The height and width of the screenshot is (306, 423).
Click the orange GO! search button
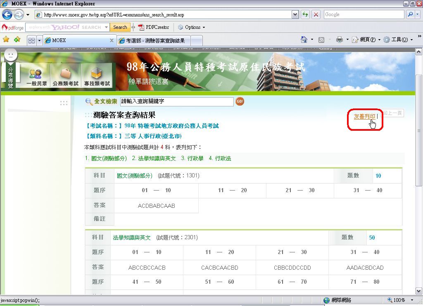point(240,101)
